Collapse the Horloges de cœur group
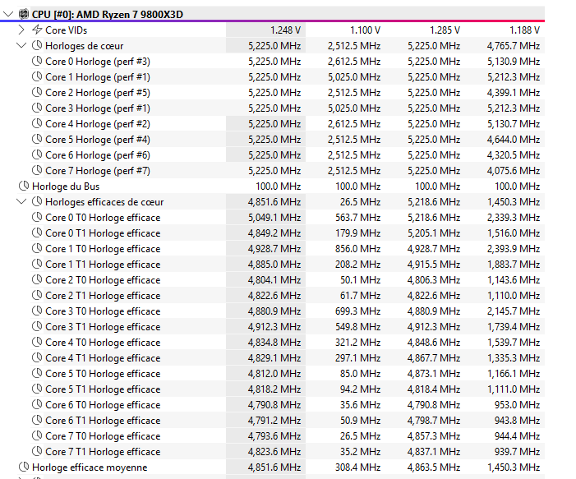 tap(21, 45)
